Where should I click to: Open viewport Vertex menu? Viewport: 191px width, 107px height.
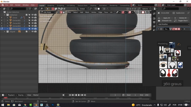94,12
